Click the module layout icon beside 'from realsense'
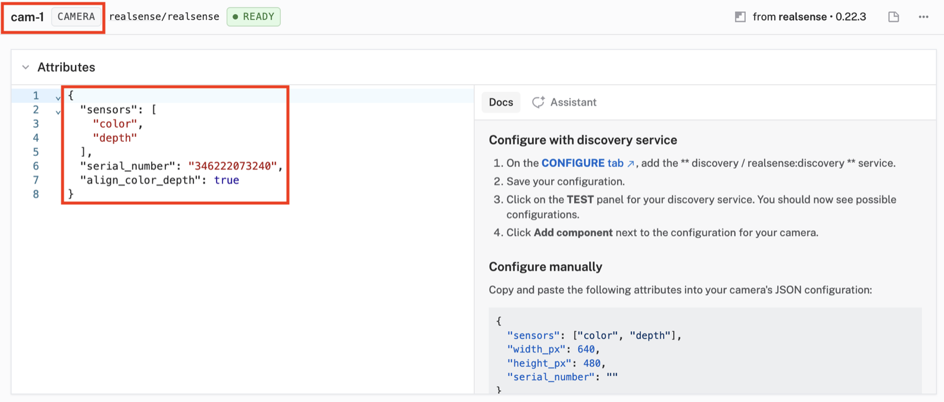The image size is (944, 402). coord(740,17)
